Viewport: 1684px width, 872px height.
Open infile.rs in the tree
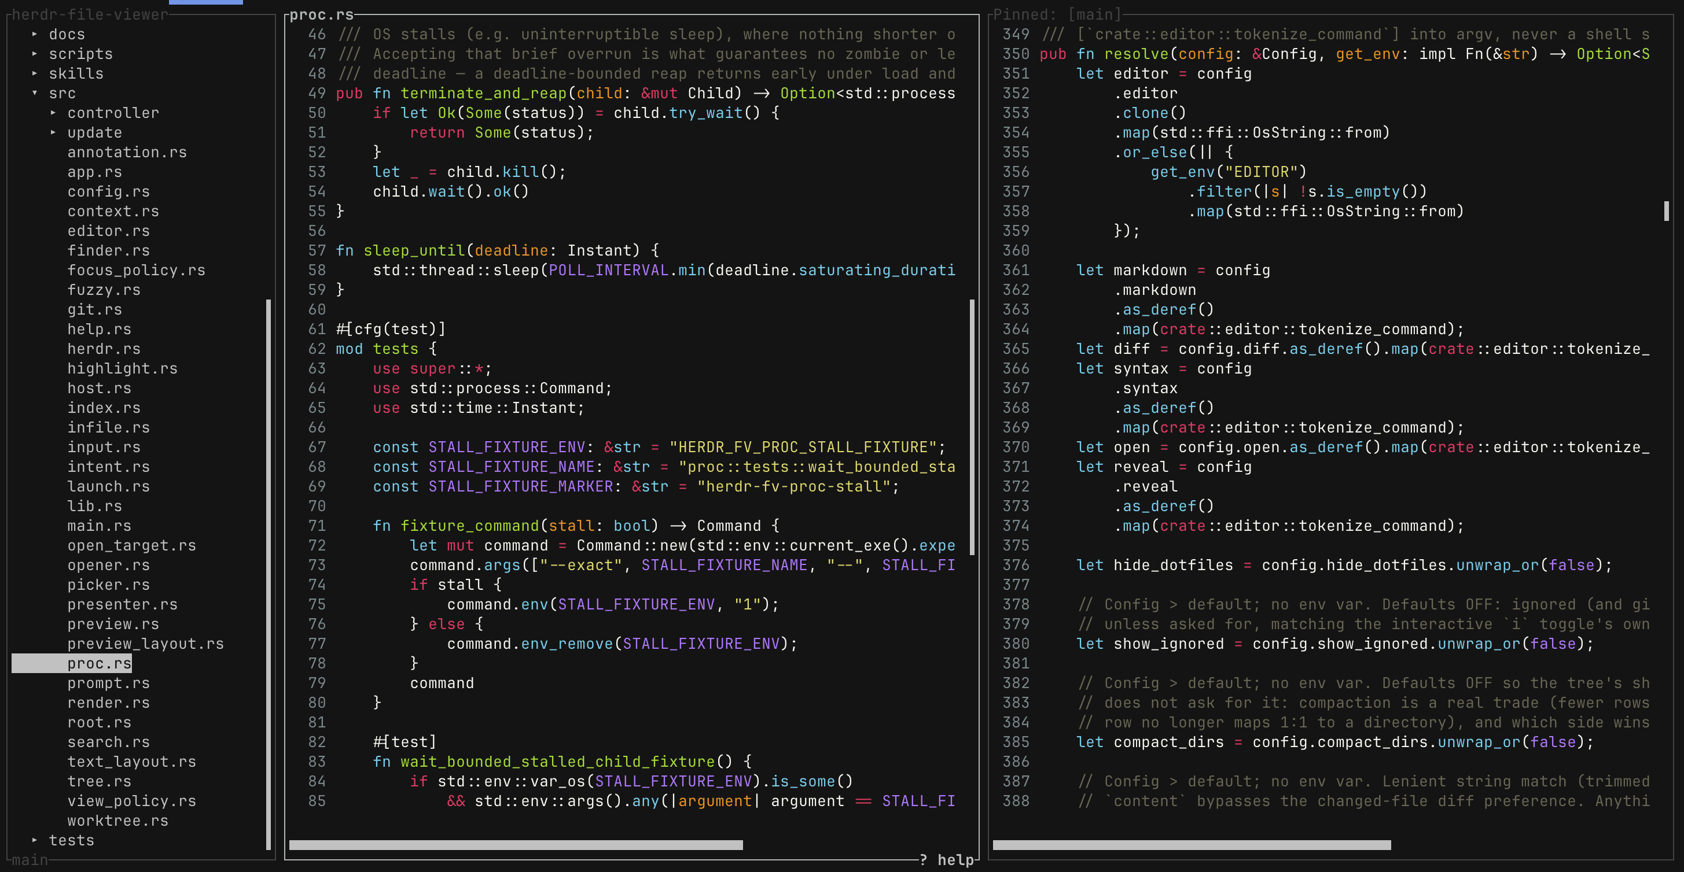[109, 427]
